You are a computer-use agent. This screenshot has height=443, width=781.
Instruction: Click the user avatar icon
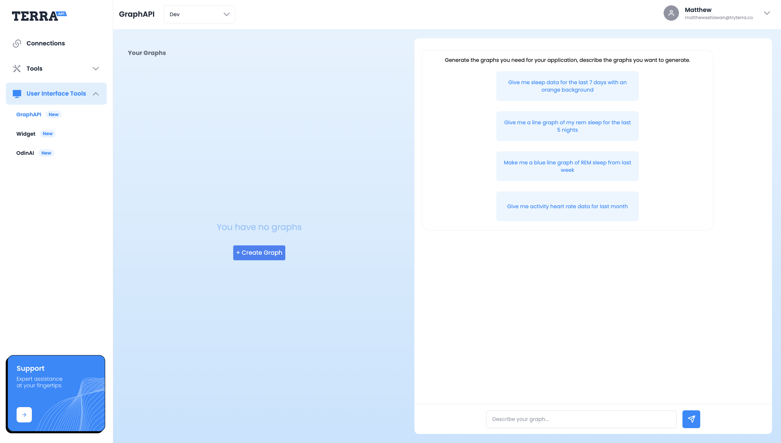(x=671, y=13)
